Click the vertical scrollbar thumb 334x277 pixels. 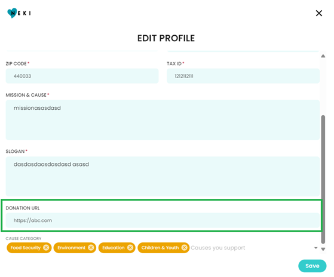323,179
